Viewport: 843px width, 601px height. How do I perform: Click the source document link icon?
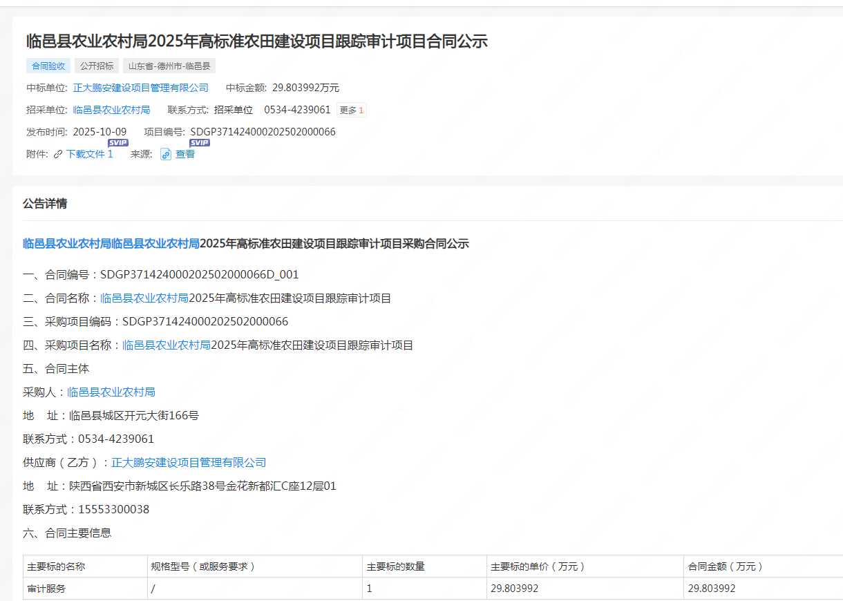click(x=166, y=154)
